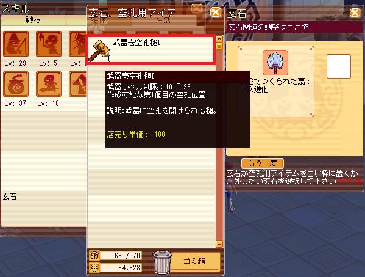Screen dimensions: 365x277
Task: Open the 戦技 skill tab
Action: (x=34, y=20)
